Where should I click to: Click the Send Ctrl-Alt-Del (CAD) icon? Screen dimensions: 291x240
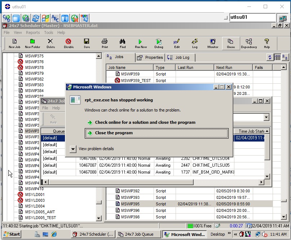[7, 18]
